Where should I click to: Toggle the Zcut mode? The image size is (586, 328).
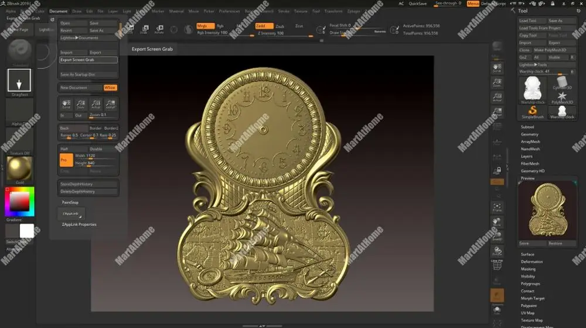(x=299, y=26)
